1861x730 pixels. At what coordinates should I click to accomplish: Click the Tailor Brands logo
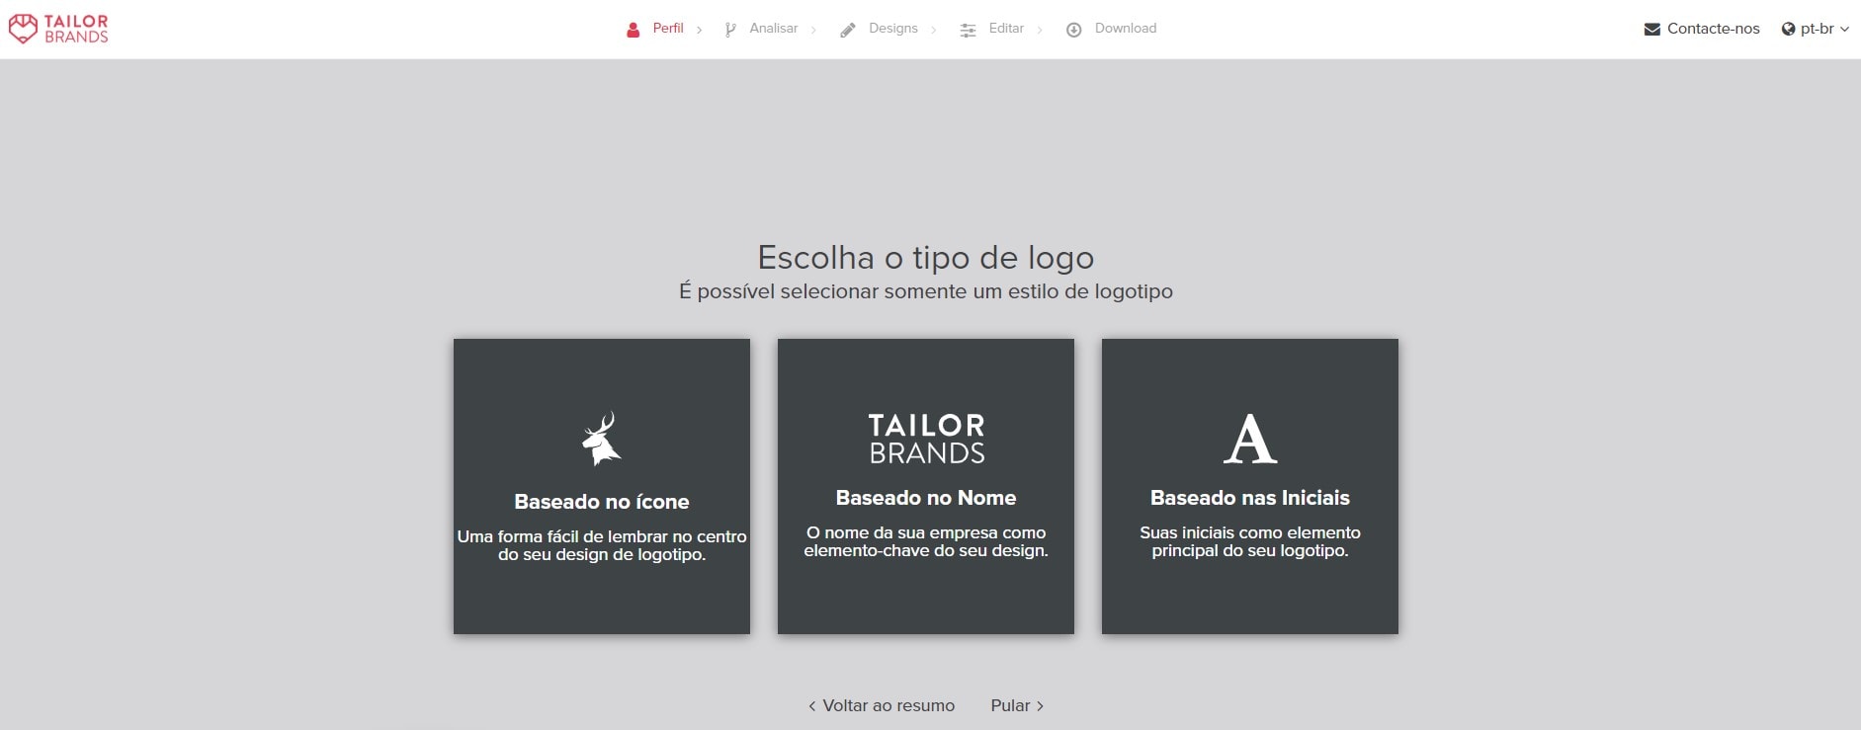click(x=58, y=29)
